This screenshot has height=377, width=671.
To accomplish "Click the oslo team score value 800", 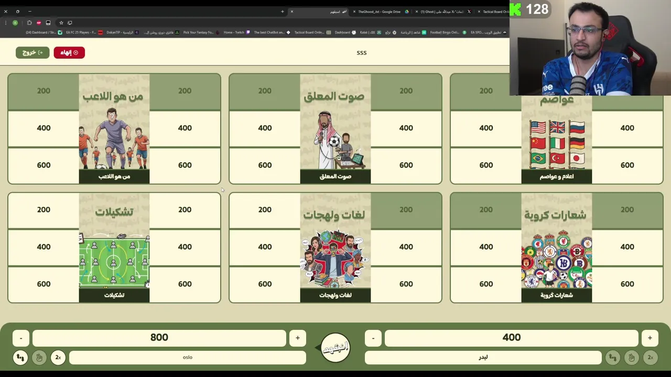I will point(159,338).
